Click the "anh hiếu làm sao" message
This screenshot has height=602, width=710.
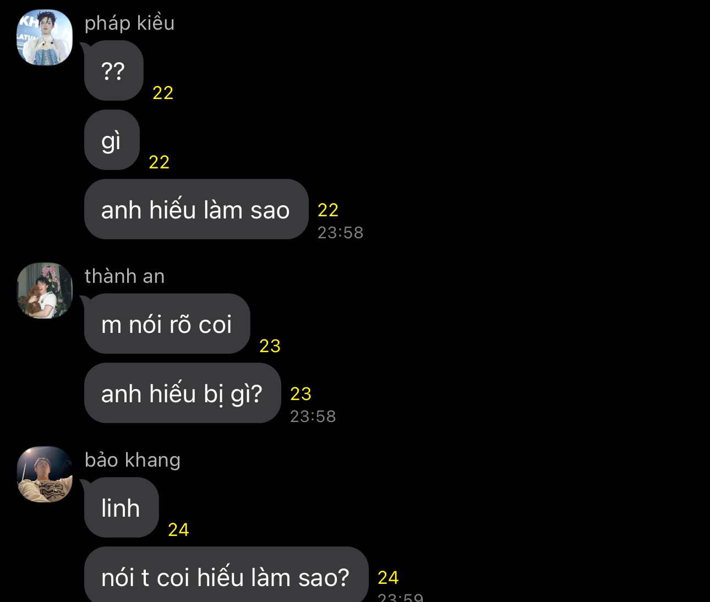coord(196,209)
